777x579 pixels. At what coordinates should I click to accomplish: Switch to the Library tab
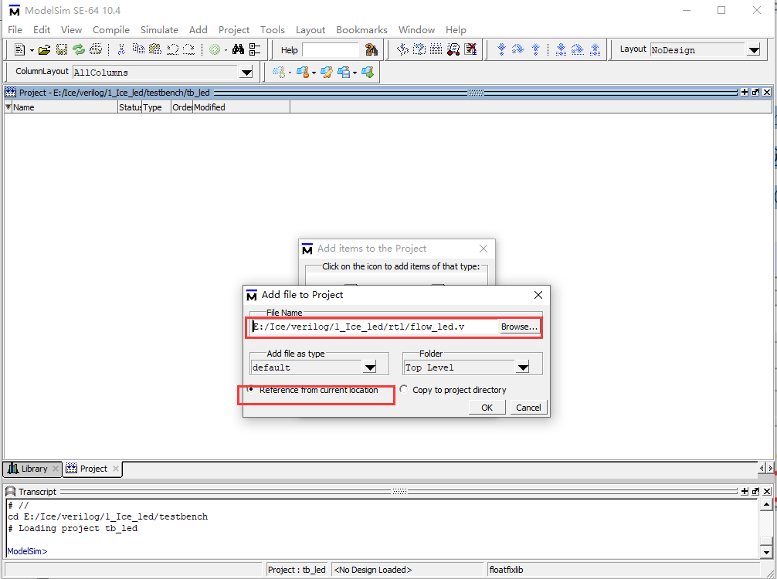coord(32,469)
